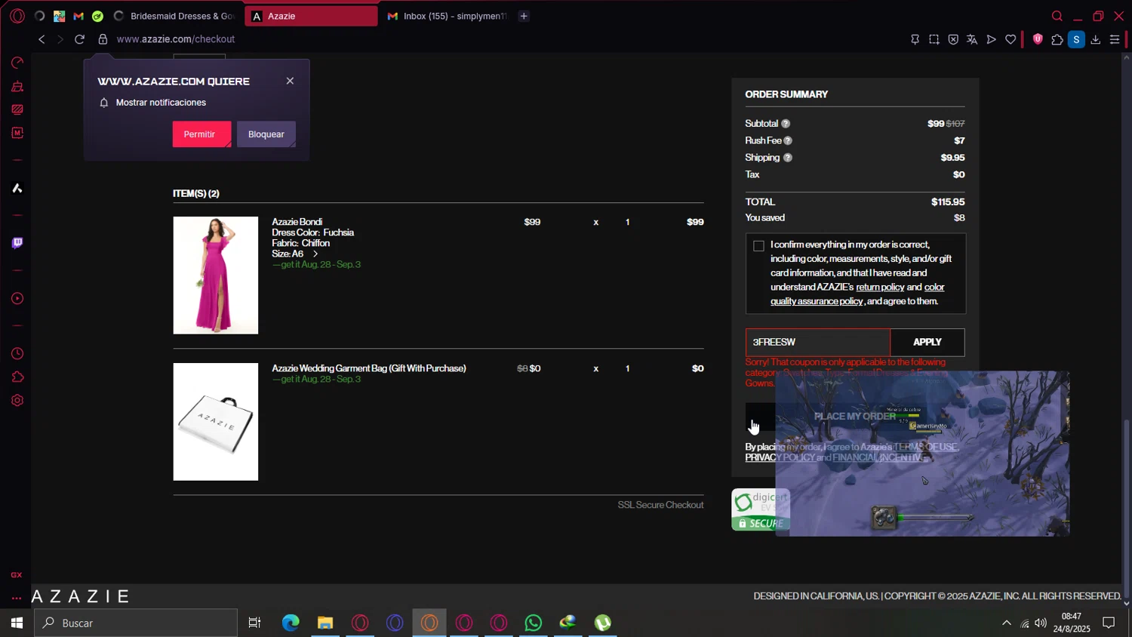Screen dimensions: 1132x637
Task: Open the pinned Gmail tab
Action: click(78, 16)
